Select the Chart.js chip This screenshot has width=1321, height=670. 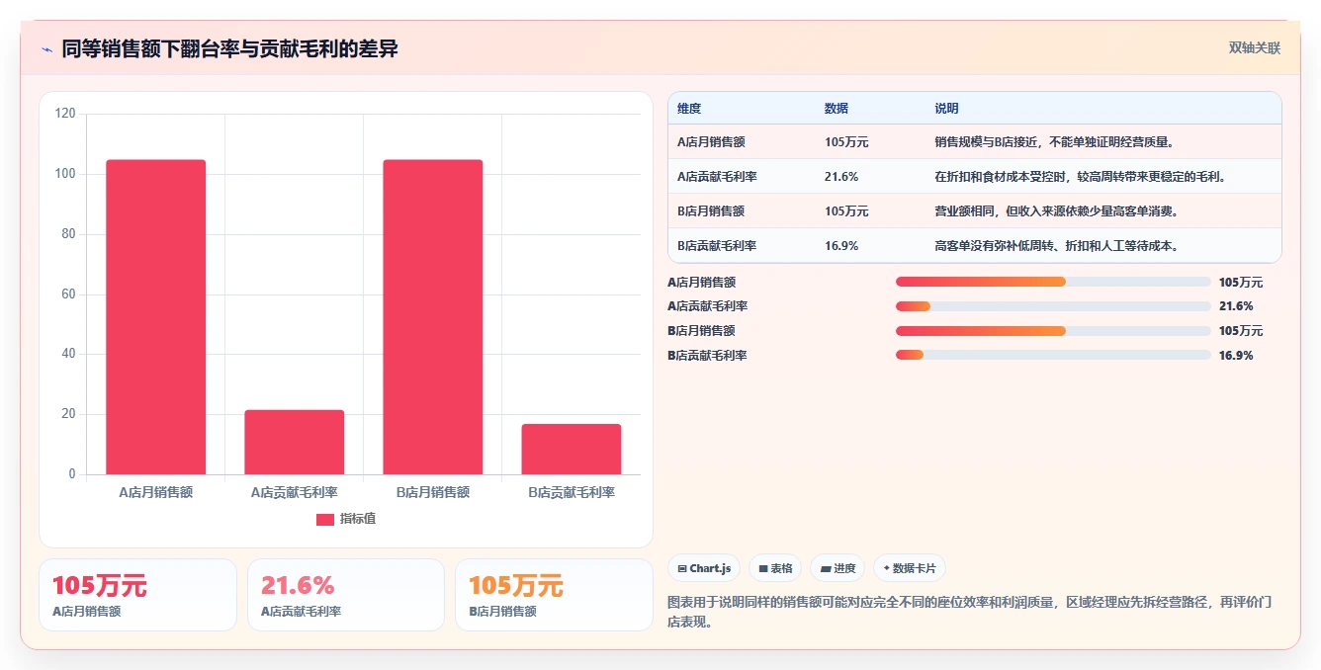tap(704, 568)
